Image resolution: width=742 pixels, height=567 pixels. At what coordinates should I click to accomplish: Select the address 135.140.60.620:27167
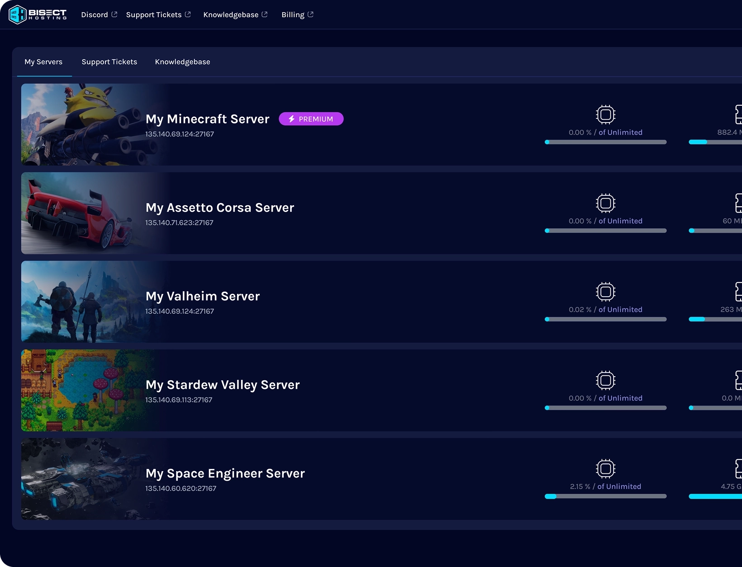tap(181, 488)
